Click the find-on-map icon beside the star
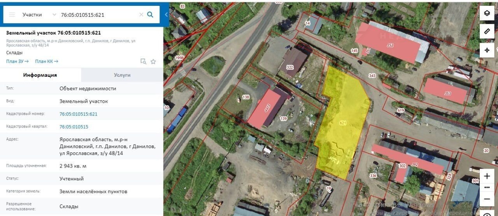Viewport: 498px width, 216px height. point(143,61)
